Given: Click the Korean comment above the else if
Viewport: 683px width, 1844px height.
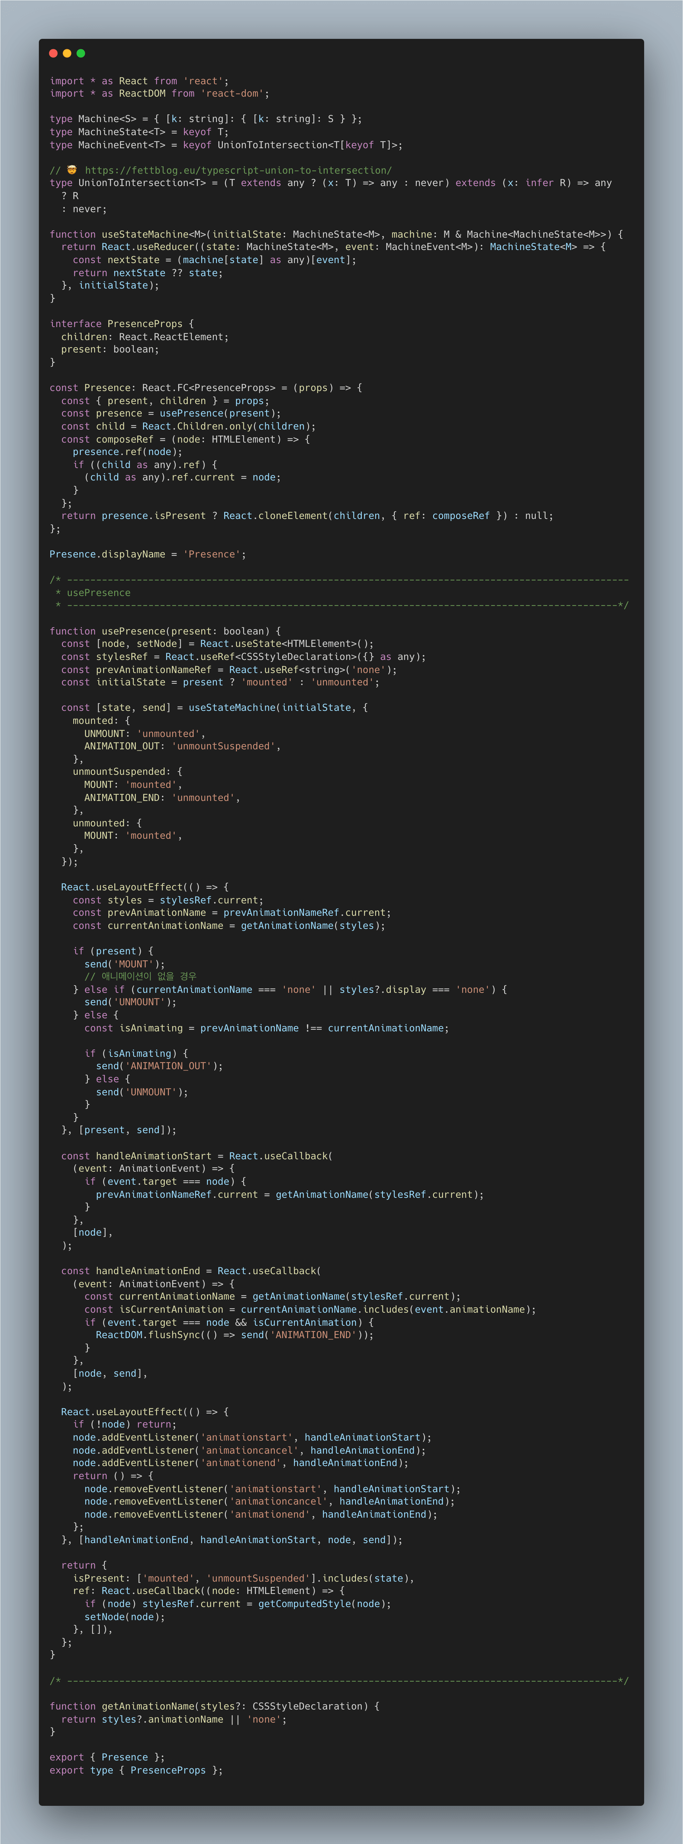Looking at the screenshot, I should [x=140, y=976].
